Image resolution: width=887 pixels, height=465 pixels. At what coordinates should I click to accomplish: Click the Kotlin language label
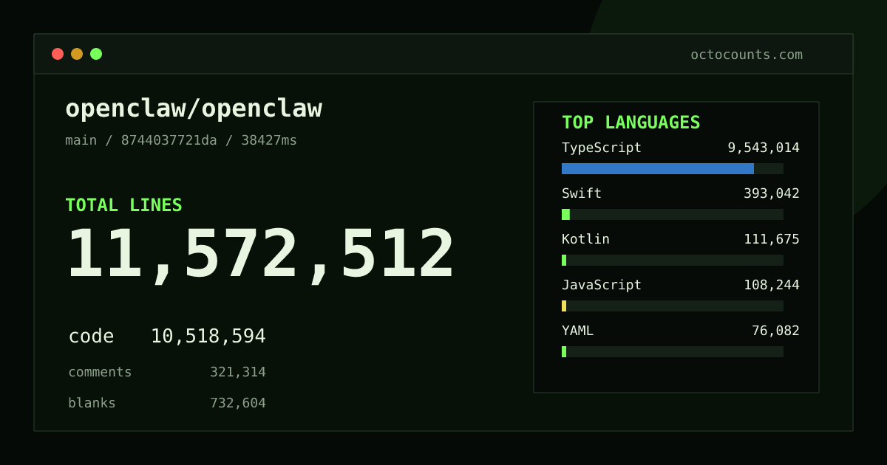click(x=585, y=239)
